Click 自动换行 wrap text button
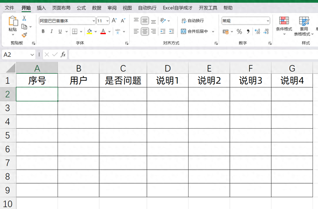 click(x=193, y=21)
